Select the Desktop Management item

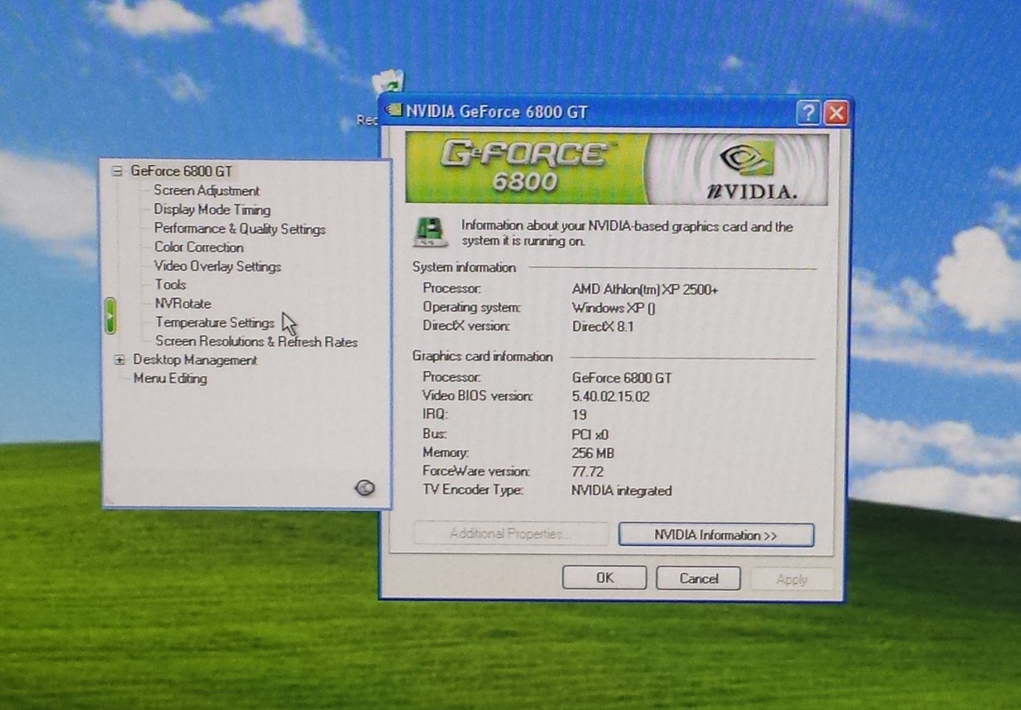click(195, 359)
